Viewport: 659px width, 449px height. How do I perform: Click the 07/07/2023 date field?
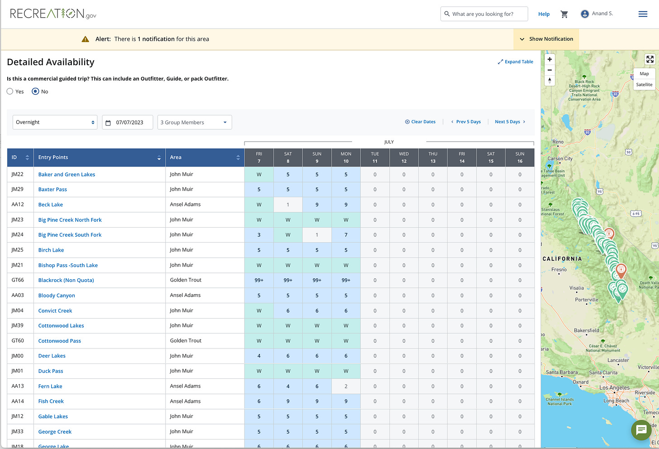coord(128,122)
